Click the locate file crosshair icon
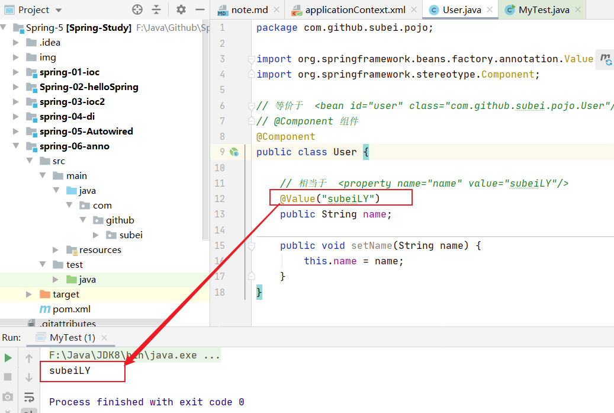614x413 pixels. click(137, 9)
